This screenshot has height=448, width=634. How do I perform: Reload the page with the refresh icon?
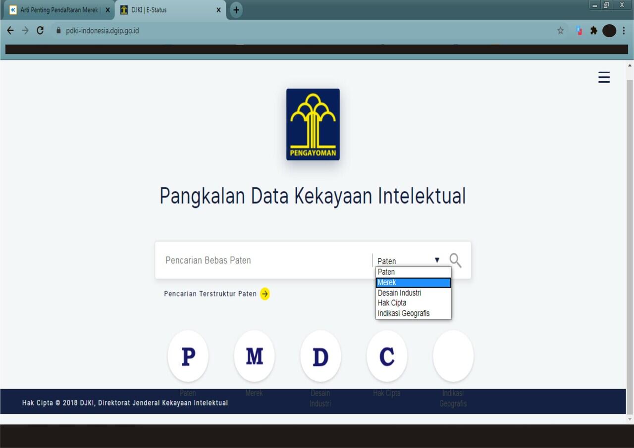40,31
